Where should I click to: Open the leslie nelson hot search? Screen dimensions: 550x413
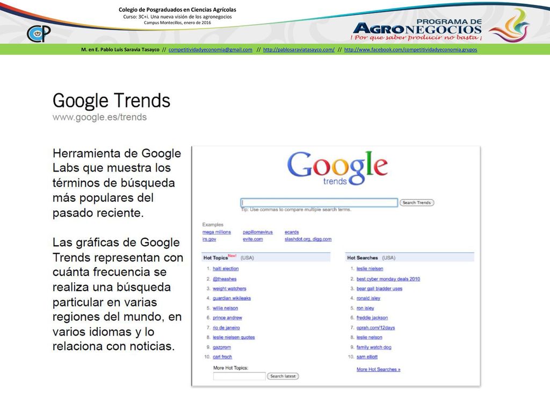tap(370, 338)
